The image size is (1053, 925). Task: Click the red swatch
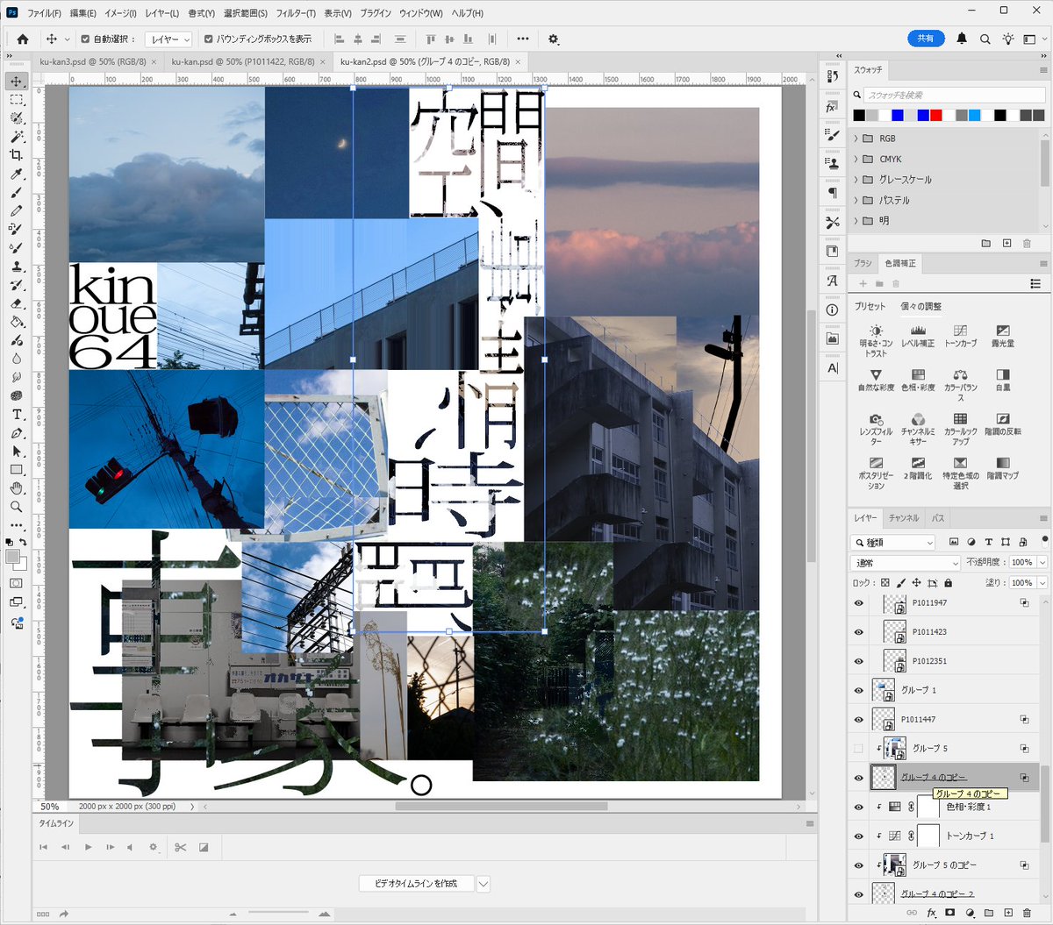coord(936,115)
